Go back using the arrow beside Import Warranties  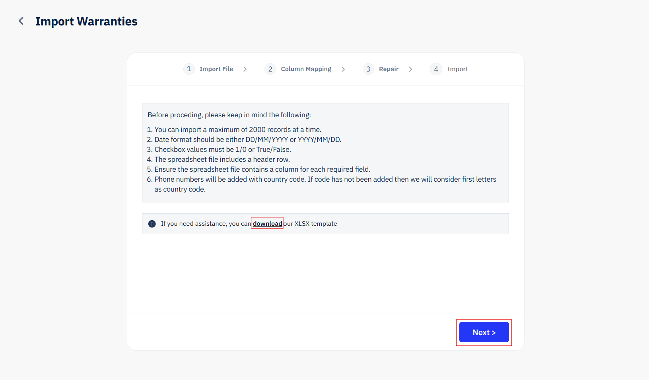pyautogui.click(x=21, y=21)
